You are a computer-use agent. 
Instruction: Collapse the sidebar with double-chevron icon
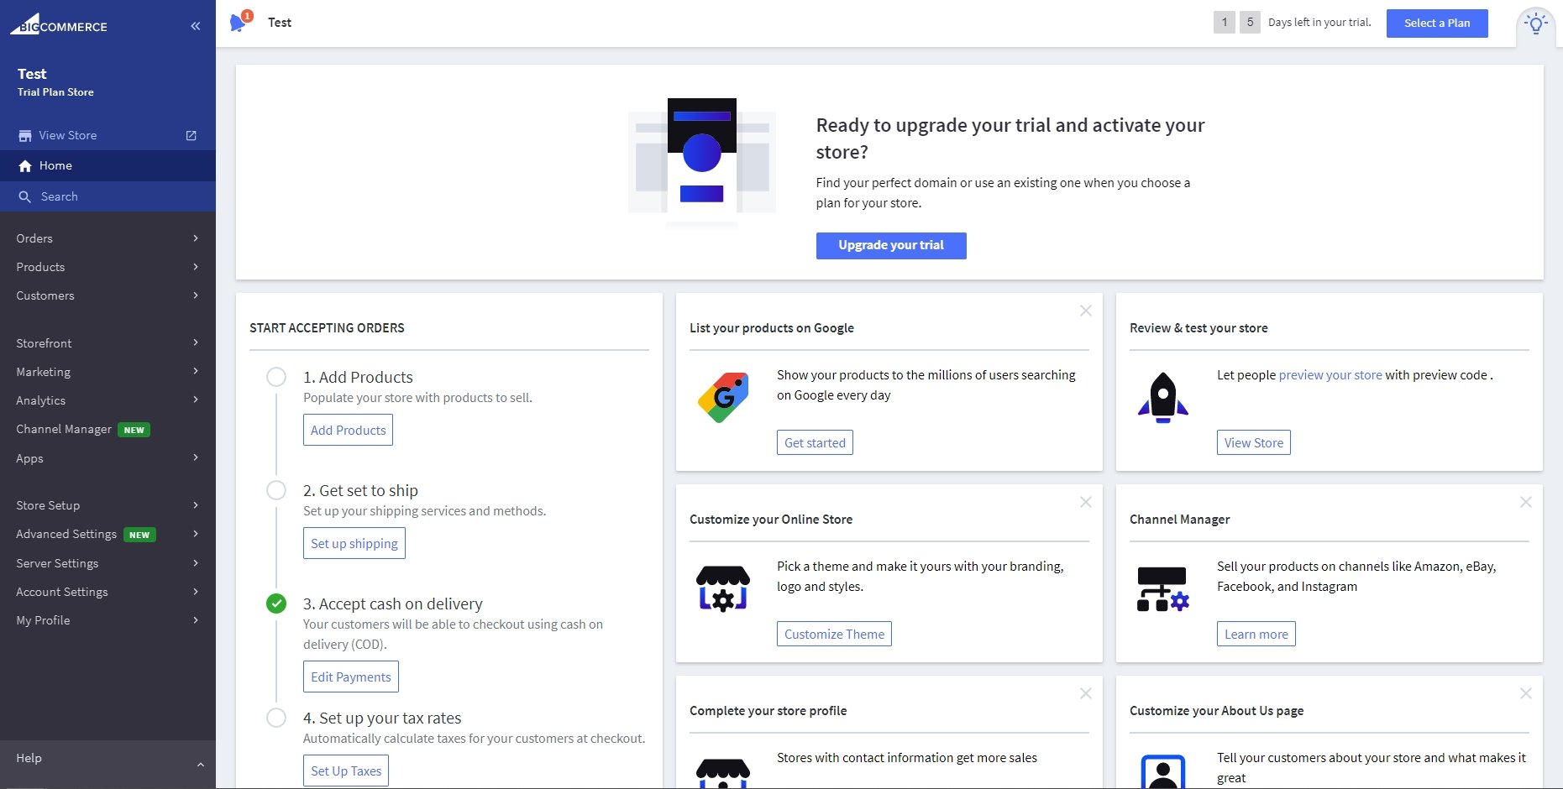click(195, 26)
